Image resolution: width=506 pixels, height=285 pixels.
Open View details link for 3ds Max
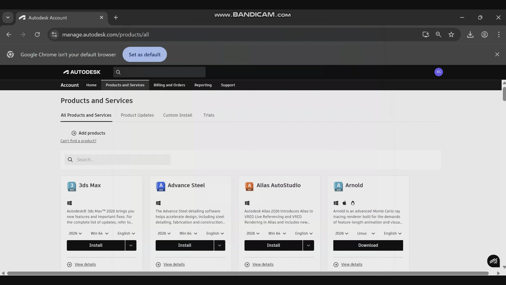click(85, 264)
